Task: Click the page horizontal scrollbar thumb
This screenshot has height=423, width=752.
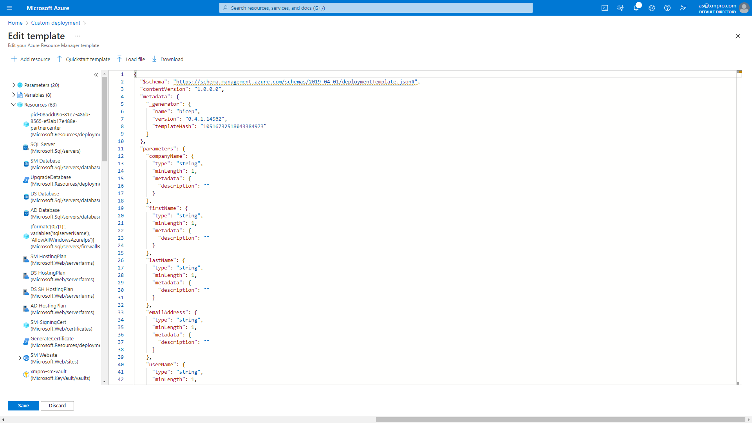Action: [560, 420]
